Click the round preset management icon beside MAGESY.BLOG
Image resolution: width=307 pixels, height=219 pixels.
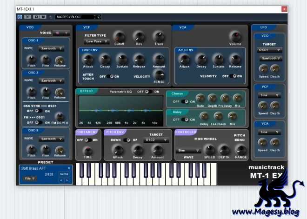(x=99, y=17)
